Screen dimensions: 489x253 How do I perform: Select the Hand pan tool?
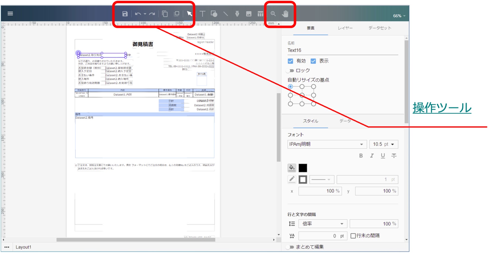point(285,14)
